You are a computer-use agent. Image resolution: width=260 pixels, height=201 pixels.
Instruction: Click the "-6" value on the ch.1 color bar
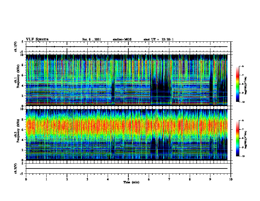pos(242,66)
